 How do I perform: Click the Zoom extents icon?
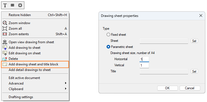(5, 34)
